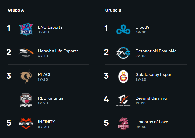Click the RED Kalunga team logo
The image size is (195, 138).
(26, 100)
